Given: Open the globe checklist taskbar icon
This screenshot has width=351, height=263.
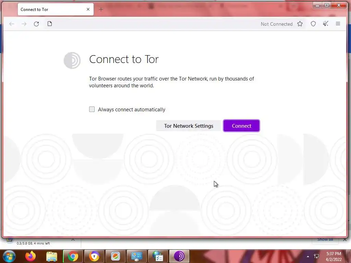Looking at the screenshot, I should point(158,256).
